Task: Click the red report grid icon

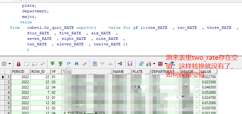Action: click(160, 64)
